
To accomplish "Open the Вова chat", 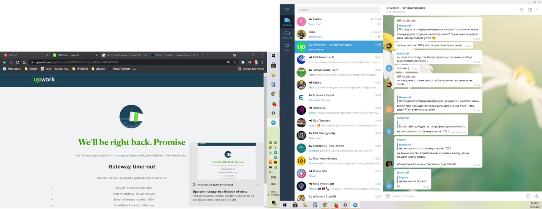I will [338, 34].
